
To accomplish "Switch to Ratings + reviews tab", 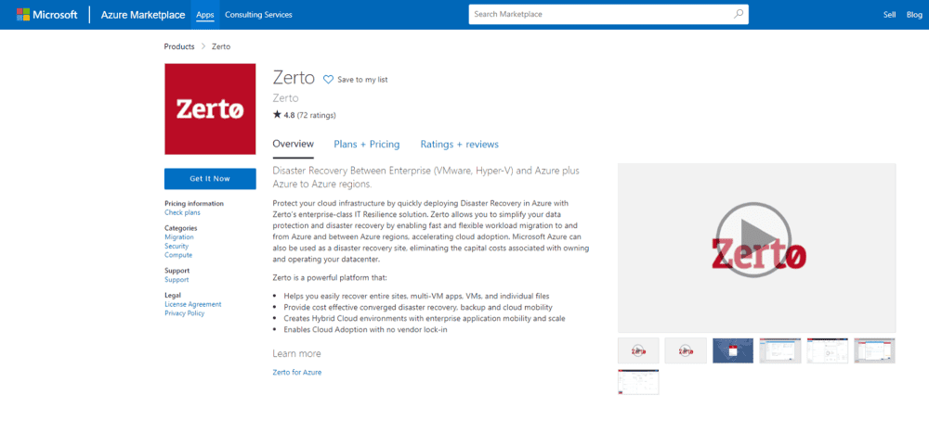I will 459,145.
